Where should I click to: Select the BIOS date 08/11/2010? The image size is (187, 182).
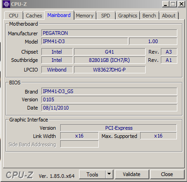point(109,108)
